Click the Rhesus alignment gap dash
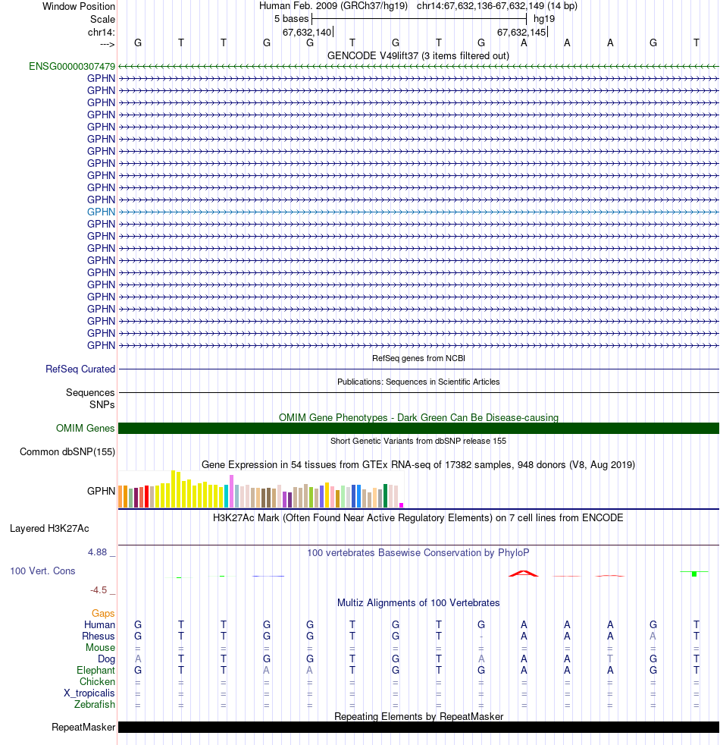720x745 pixels. pos(481,637)
